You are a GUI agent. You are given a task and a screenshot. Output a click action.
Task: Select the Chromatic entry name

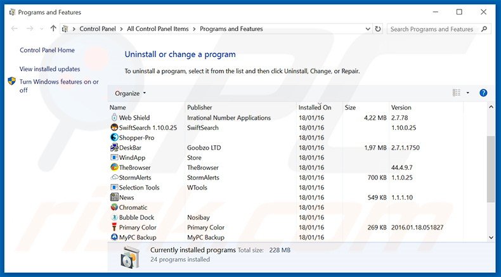click(x=133, y=207)
